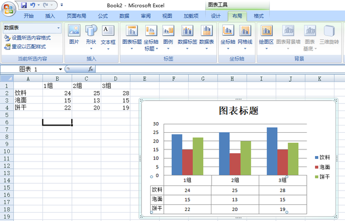345x221 pixels.
Task: Open the 网格线 gridlines menu
Action: pos(245,37)
